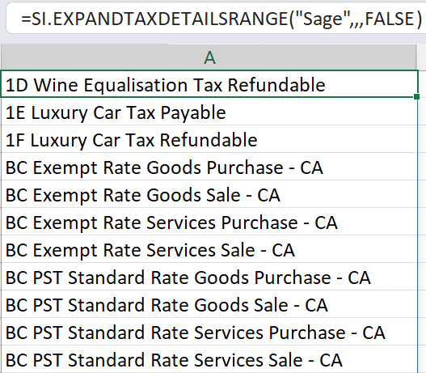
Task: Select BC PST Standard Rate Services Purchase cell
Action: click(209, 332)
